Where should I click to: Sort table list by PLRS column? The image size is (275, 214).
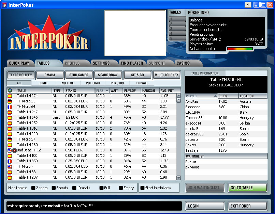point(102,90)
